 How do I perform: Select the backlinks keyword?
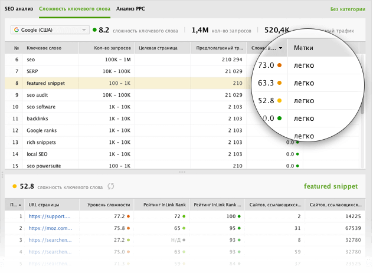point(37,119)
